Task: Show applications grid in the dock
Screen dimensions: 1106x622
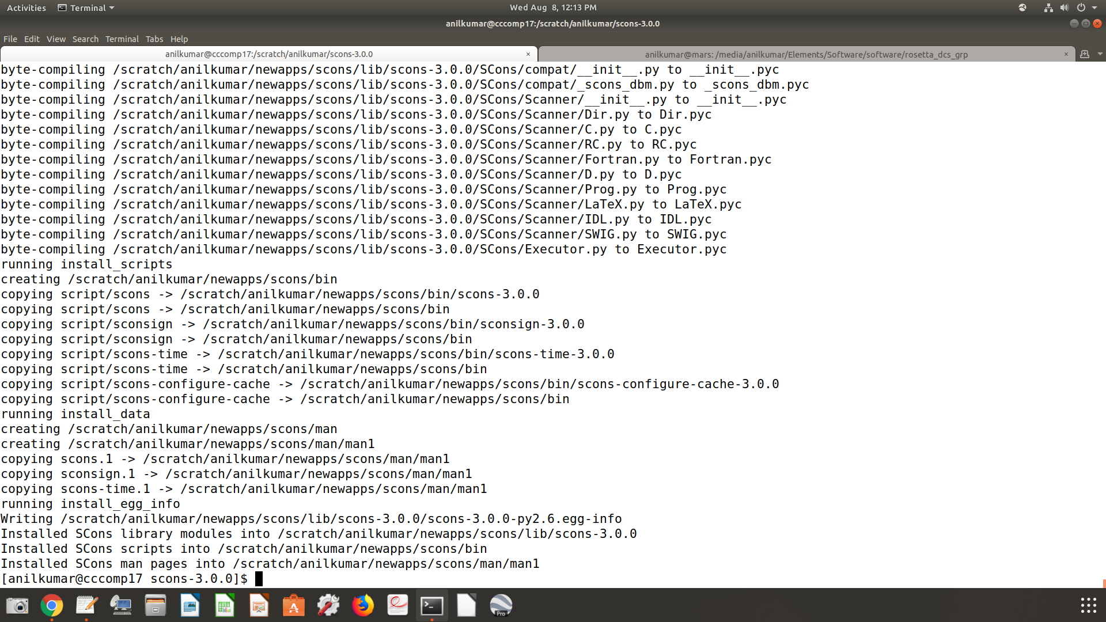Action: pos(1088,605)
